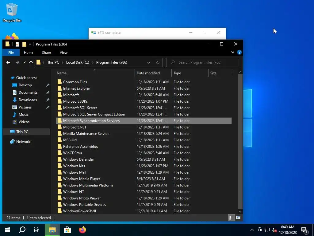Select the Microsoft SDKs folder icon
Viewport: 314px width, 236px height.
click(x=59, y=101)
